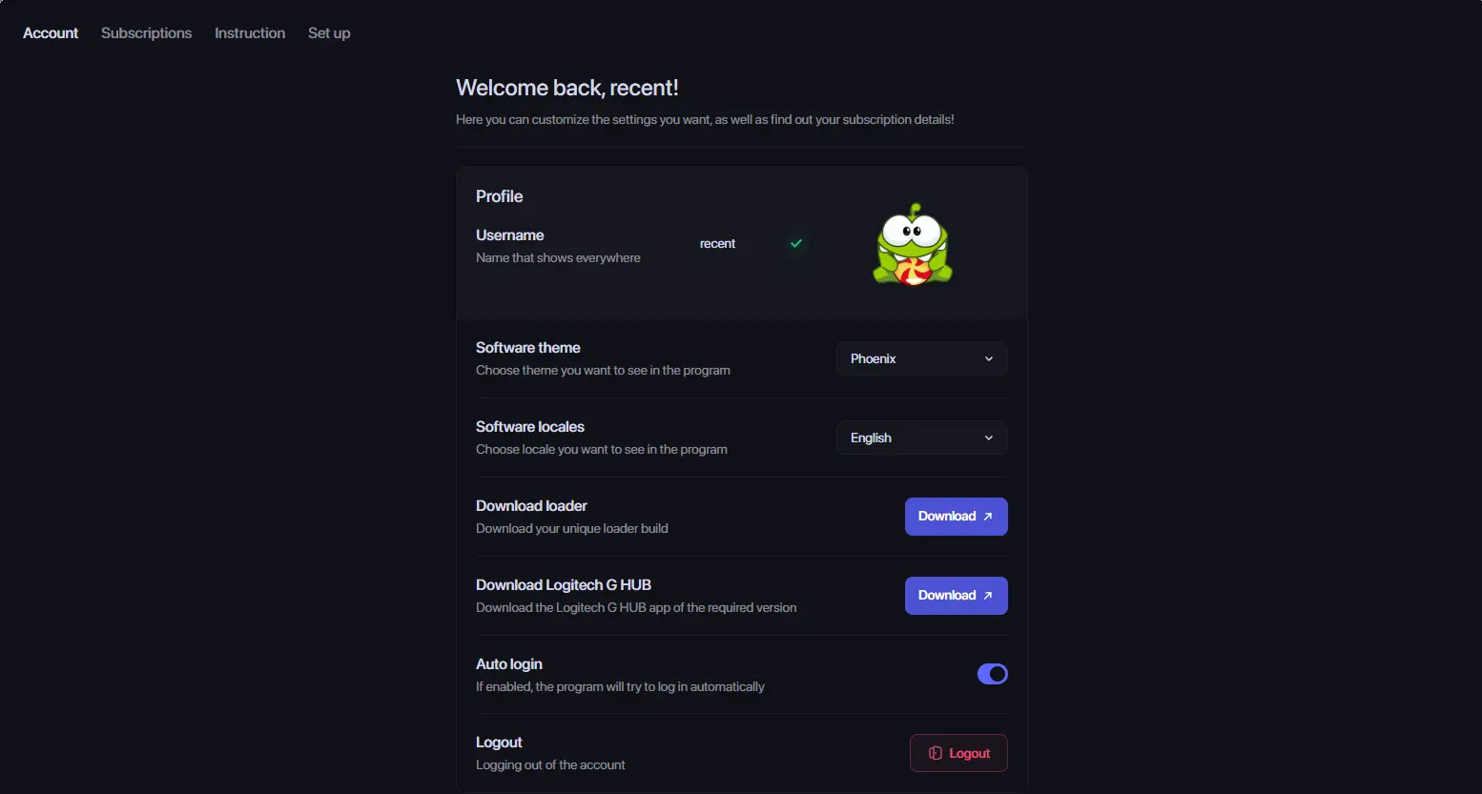Open the Software locales dropdown
The image size is (1482, 794).
pos(922,438)
